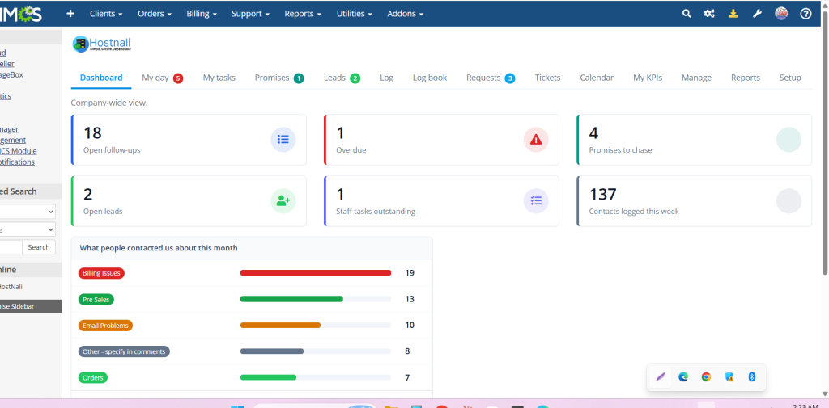The image size is (829, 408).
Task: Expand the Reports menu in top navigation
Action: click(303, 14)
